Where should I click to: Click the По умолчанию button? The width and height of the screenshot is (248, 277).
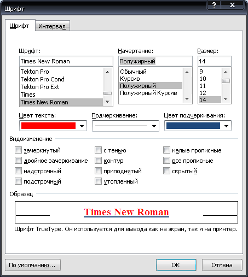33,265
